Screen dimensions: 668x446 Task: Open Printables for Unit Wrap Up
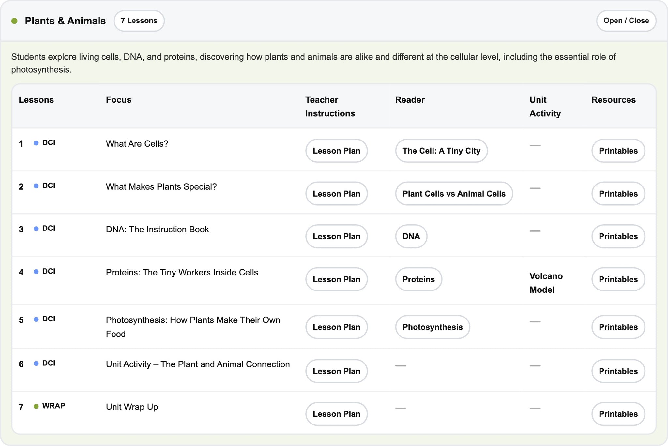tap(618, 414)
